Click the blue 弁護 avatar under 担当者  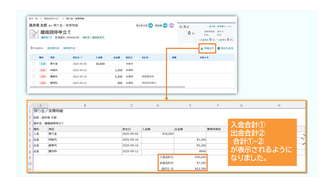pyautogui.click(x=165, y=25)
